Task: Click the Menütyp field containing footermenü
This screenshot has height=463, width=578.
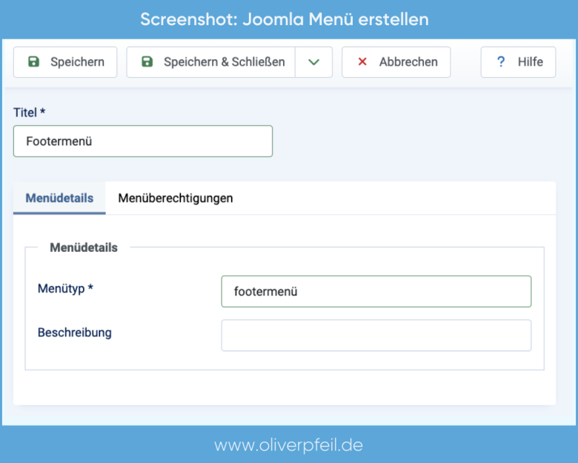Action: 376,291
